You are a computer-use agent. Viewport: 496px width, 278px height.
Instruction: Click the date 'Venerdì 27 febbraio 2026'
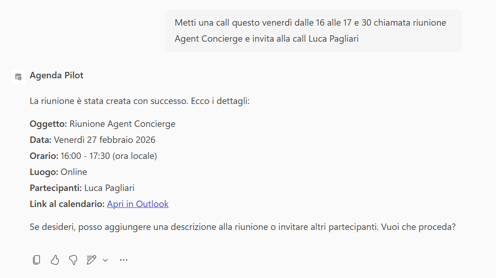tap(105, 140)
